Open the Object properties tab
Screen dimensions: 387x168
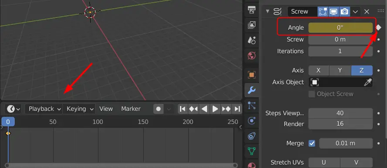251,75
